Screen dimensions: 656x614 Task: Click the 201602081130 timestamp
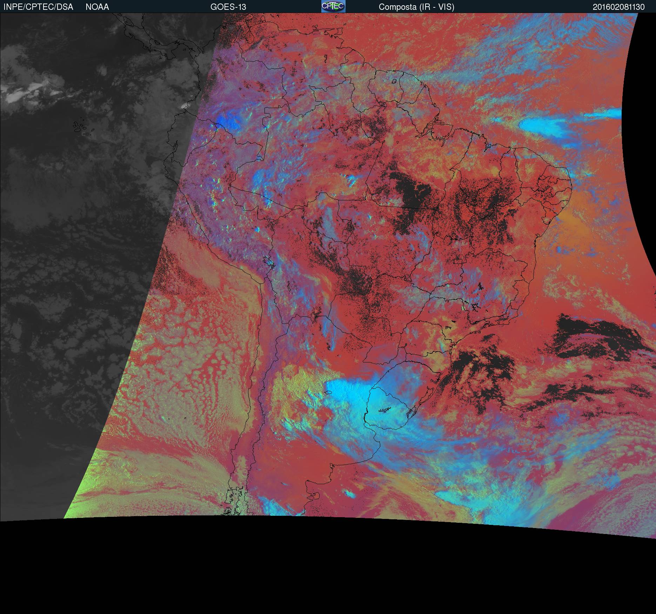click(618, 7)
